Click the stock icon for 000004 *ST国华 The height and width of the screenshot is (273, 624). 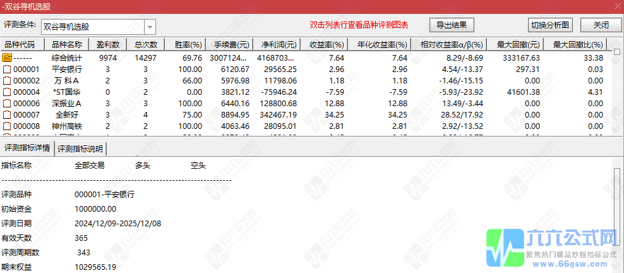[7, 92]
